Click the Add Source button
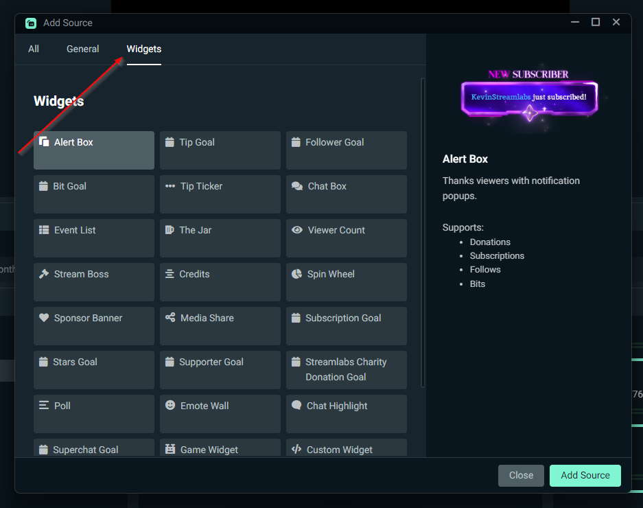643x508 pixels. [x=585, y=475]
